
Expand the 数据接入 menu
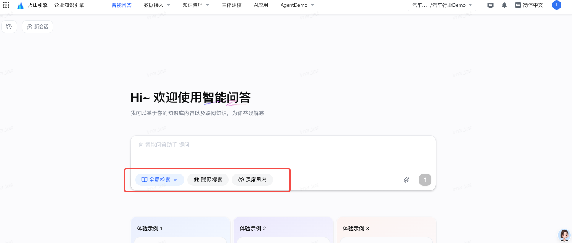[157, 5]
